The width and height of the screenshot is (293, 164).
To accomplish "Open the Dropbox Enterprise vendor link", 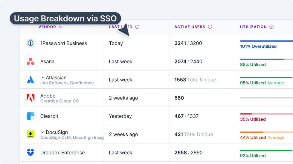I will 62,153.
